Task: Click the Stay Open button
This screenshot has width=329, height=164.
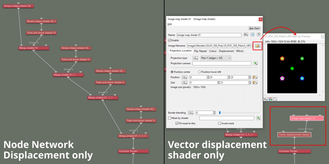Action: pyautogui.click(x=254, y=28)
